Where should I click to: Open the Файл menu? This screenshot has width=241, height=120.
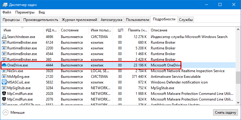point(7,12)
